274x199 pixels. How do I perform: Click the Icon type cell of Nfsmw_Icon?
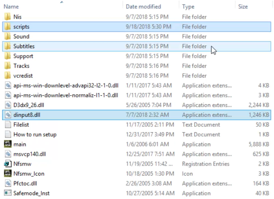click(187, 174)
